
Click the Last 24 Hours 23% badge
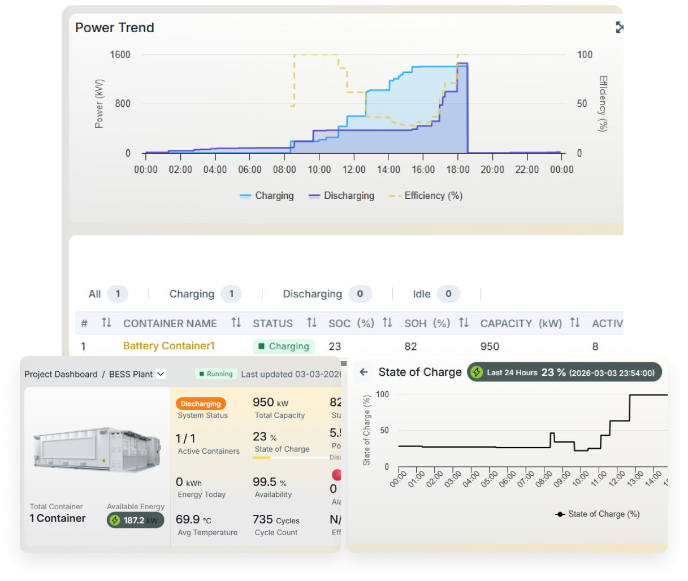coord(564,372)
